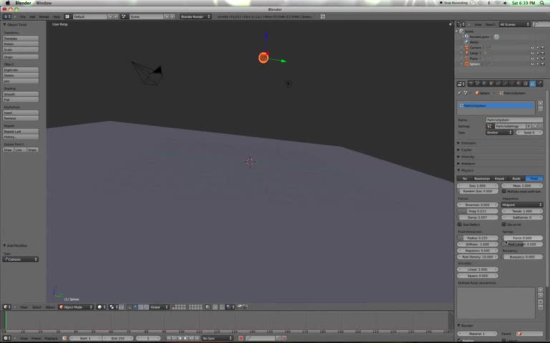550x343 pixels.
Task: Collapse the Physics panel
Action: [x=465, y=171]
